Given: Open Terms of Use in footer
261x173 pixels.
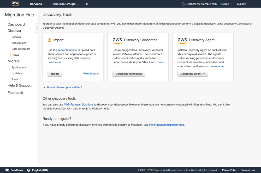Looking at the screenshot, I should tap(248, 170).
